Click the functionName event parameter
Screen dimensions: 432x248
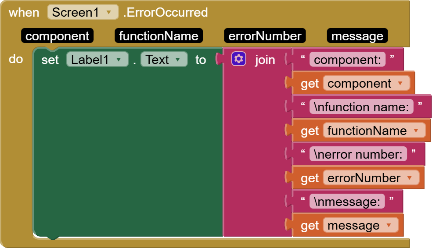pos(158,36)
